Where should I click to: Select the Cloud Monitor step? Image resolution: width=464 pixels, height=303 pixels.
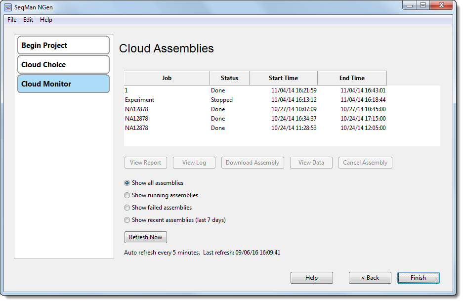coord(63,84)
